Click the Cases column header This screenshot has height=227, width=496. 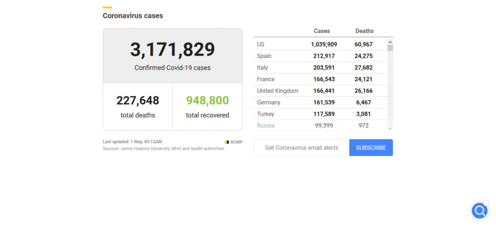pos(322,31)
